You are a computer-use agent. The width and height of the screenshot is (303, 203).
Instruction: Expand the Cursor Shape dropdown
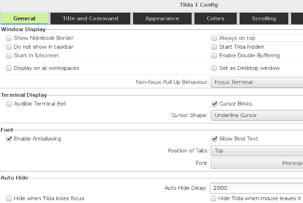coord(257,115)
